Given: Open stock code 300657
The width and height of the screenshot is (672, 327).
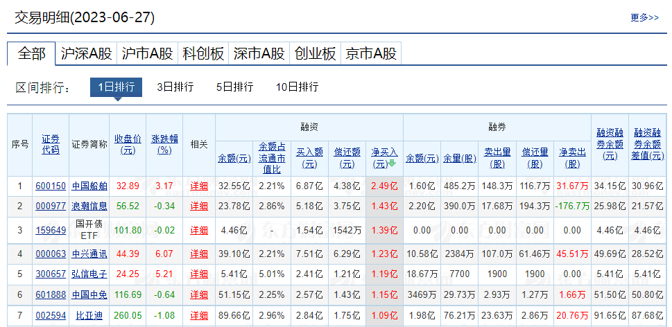Looking at the screenshot, I should click(x=51, y=274).
